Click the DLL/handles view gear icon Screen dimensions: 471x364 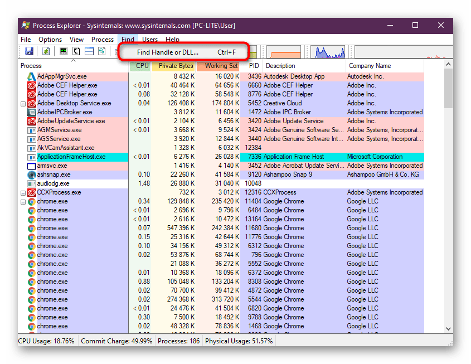102,51
